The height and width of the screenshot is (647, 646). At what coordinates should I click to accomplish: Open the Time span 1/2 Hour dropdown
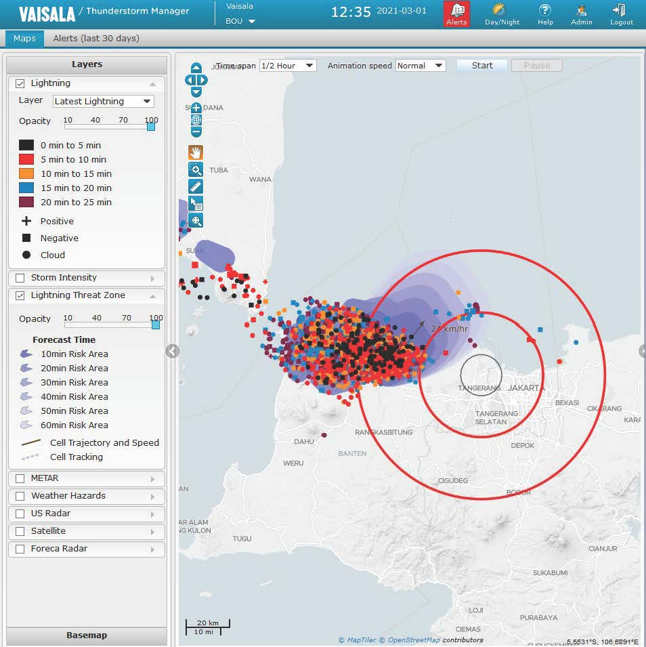pos(288,66)
